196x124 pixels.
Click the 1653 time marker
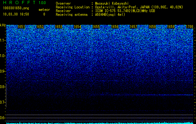(59, 27)
